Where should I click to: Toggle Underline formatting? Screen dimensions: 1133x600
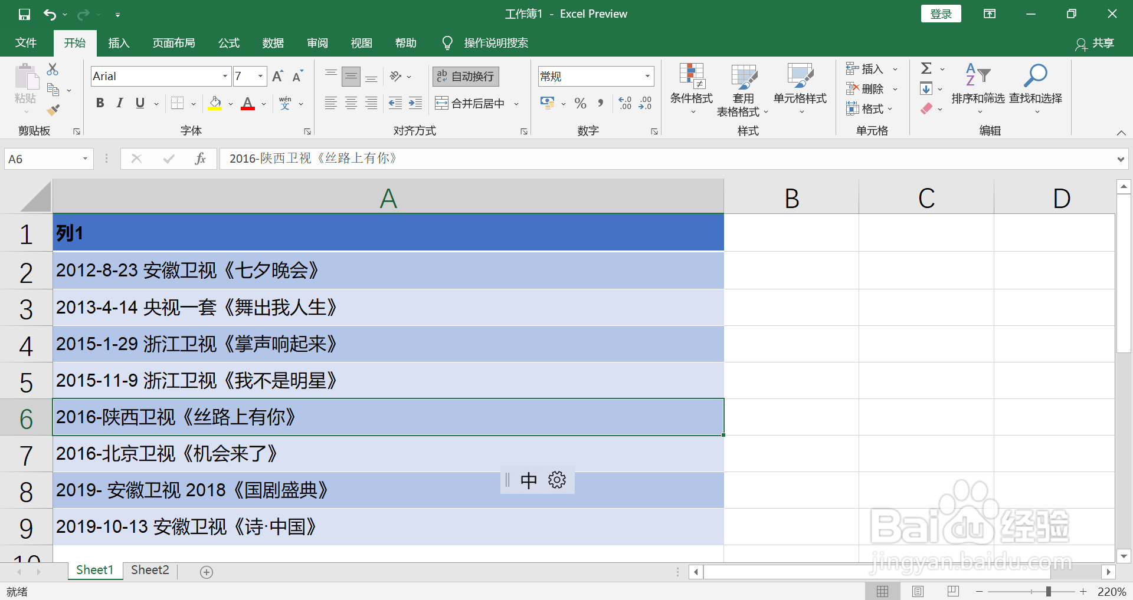140,103
